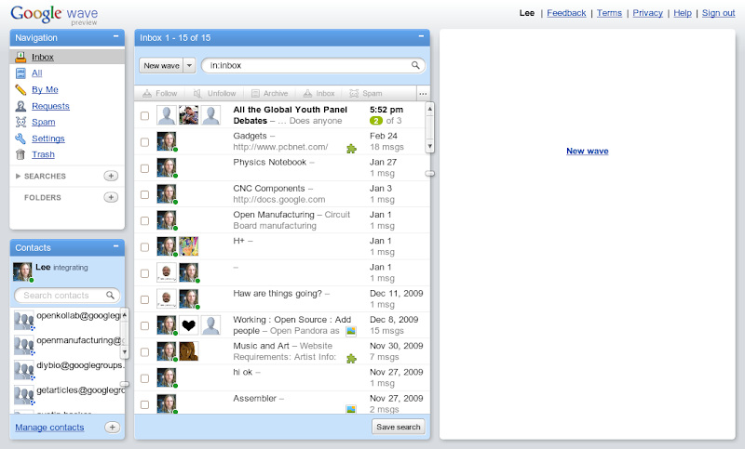
Task: Open the Feedback link
Action: tap(566, 13)
